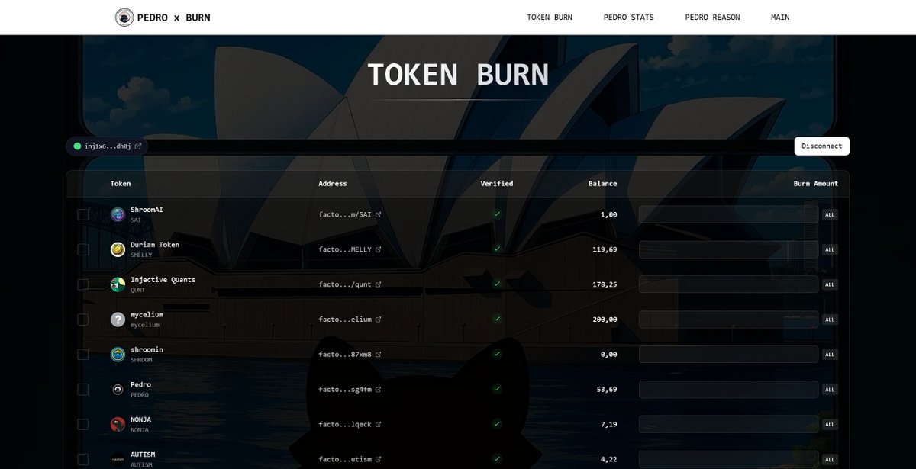Viewport: 916px width, 469px height.
Task: Open the PEDRO REASON nav item
Action: 712,17
